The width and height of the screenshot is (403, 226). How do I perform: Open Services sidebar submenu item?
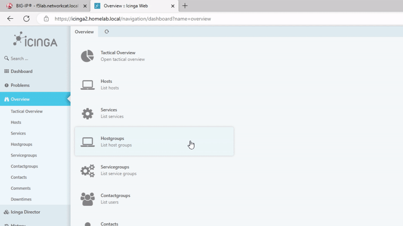coord(18,133)
